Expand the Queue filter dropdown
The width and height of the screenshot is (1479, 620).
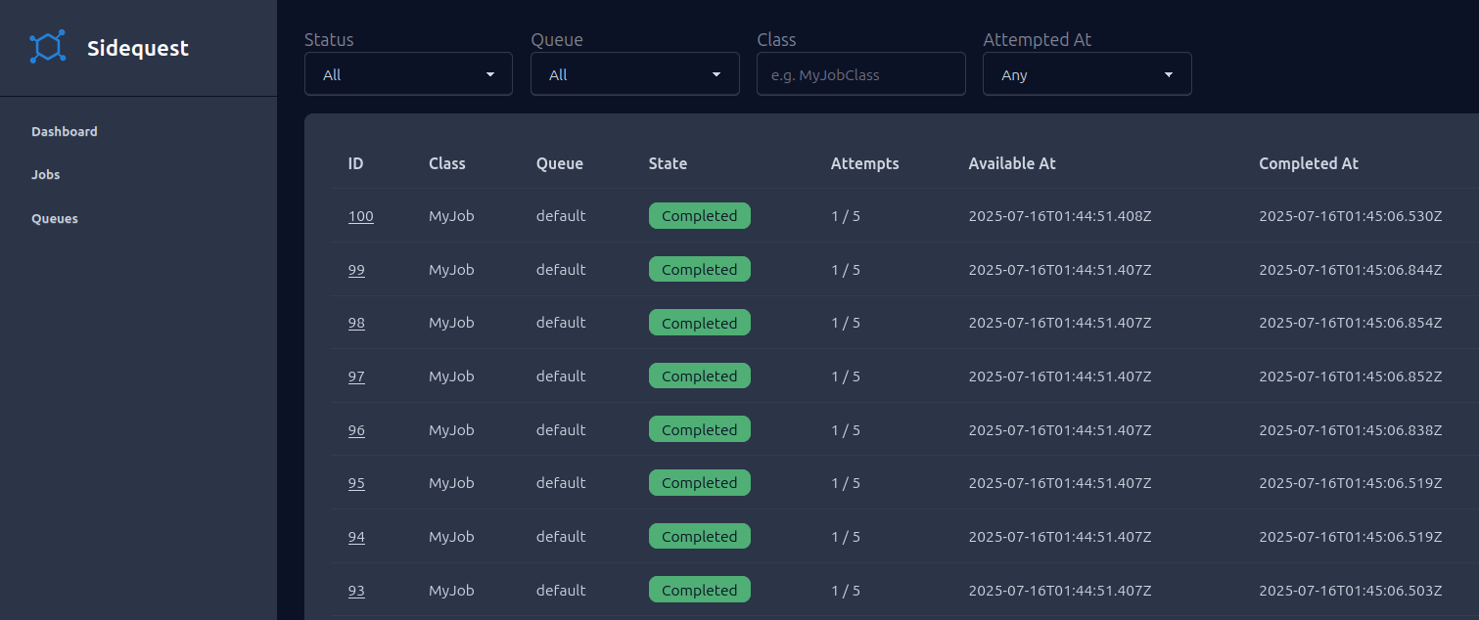pos(634,74)
